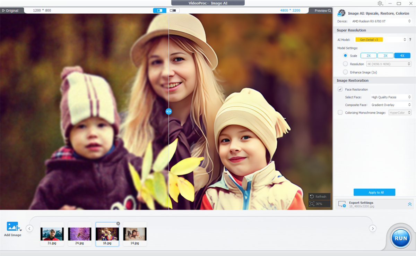Remove 18.jpg with its close icon
Image resolution: width=416 pixels, height=256 pixels.
point(118,224)
